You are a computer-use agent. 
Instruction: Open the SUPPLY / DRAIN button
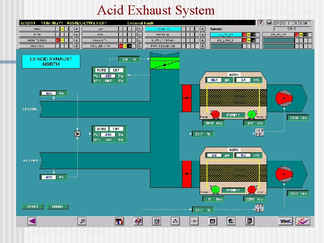click(x=163, y=40)
